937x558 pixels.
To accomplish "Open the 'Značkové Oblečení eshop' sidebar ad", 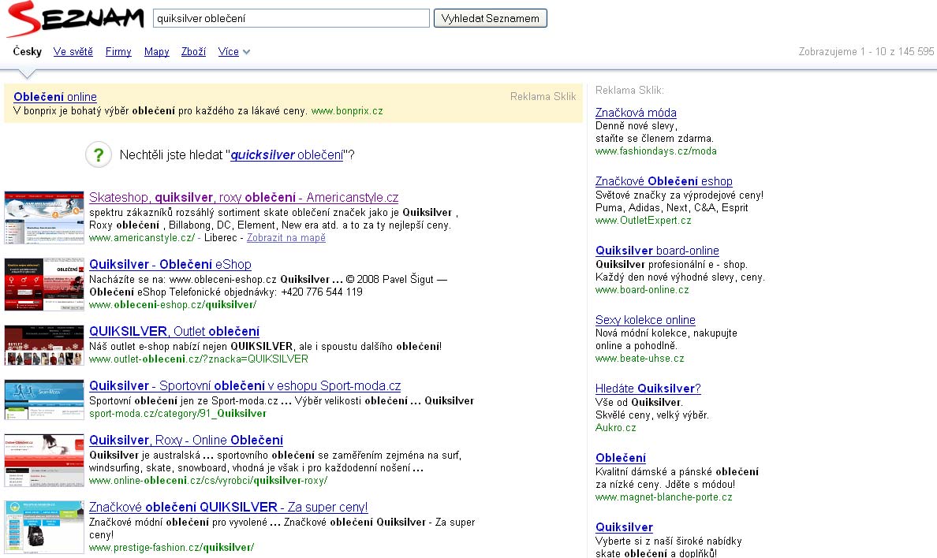I will (664, 181).
